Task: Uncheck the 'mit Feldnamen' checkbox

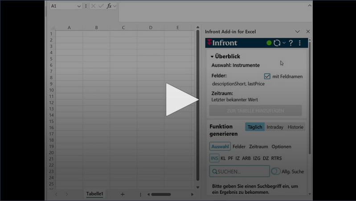Action: pyautogui.click(x=267, y=76)
